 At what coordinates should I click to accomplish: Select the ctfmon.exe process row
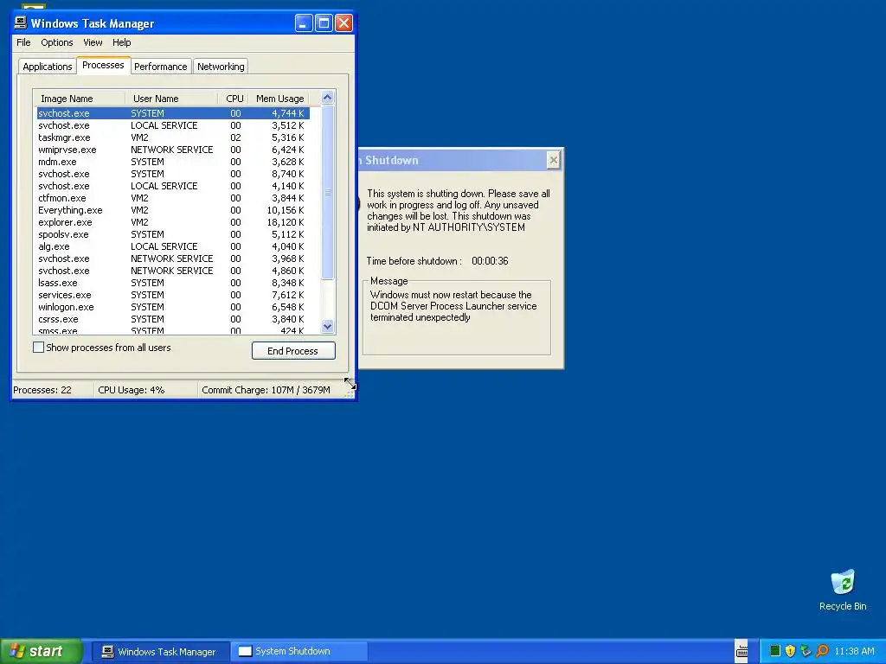tap(173, 198)
